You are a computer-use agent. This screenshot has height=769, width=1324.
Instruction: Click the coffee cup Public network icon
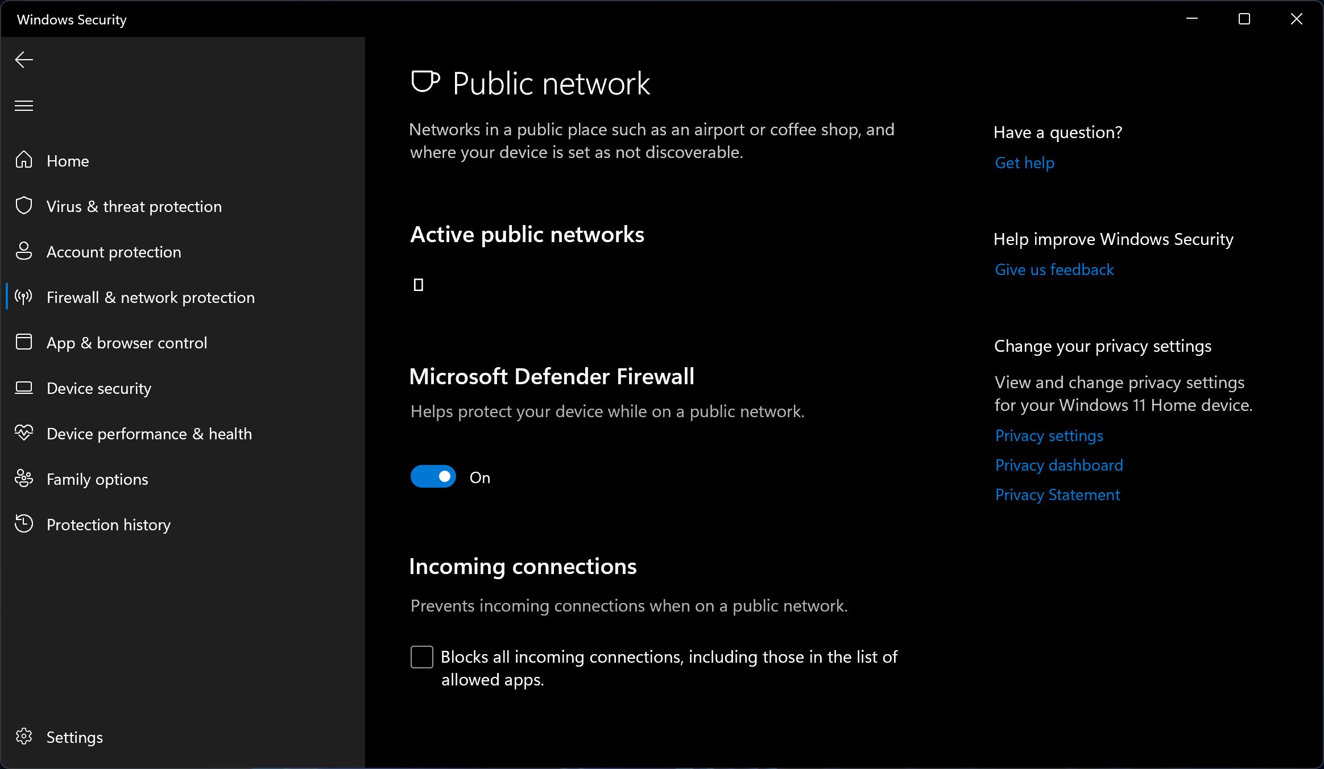pyautogui.click(x=425, y=81)
